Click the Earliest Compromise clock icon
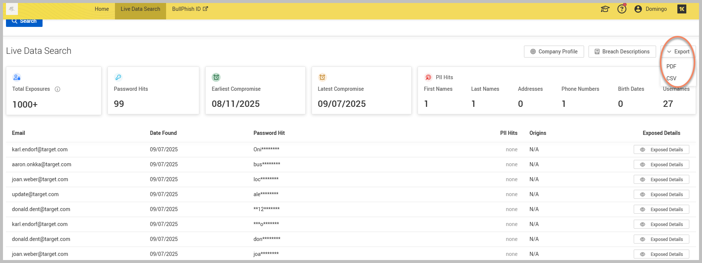The width and height of the screenshot is (702, 263). coord(216,77)
